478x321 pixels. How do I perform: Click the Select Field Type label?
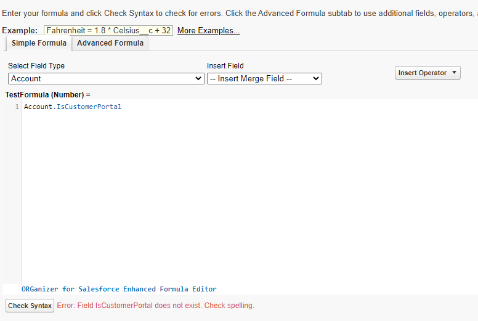pos(36,66)
